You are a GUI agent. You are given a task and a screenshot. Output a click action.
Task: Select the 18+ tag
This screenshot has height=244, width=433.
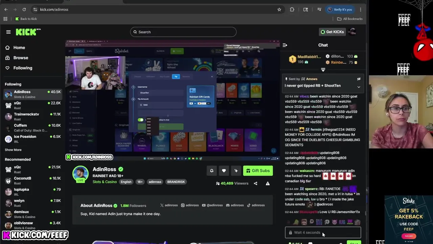point(140,182)
